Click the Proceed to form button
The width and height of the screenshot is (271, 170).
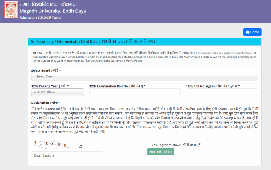[161, 152]
